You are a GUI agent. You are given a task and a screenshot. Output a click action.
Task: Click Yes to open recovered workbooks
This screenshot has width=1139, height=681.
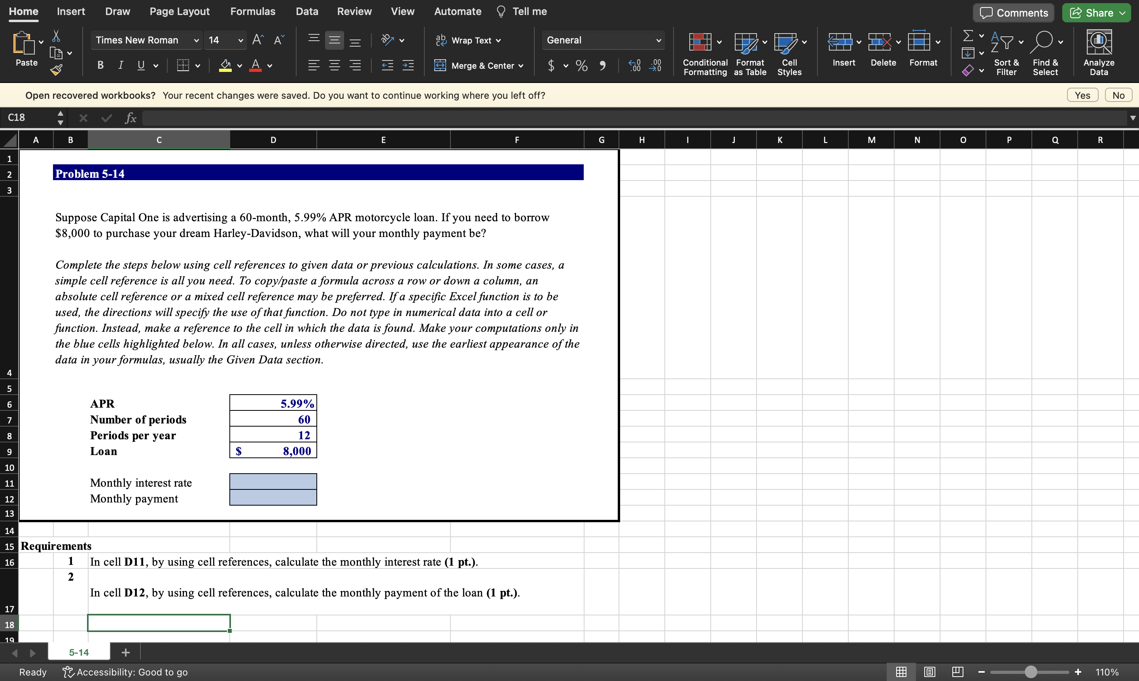(1082, 96)
